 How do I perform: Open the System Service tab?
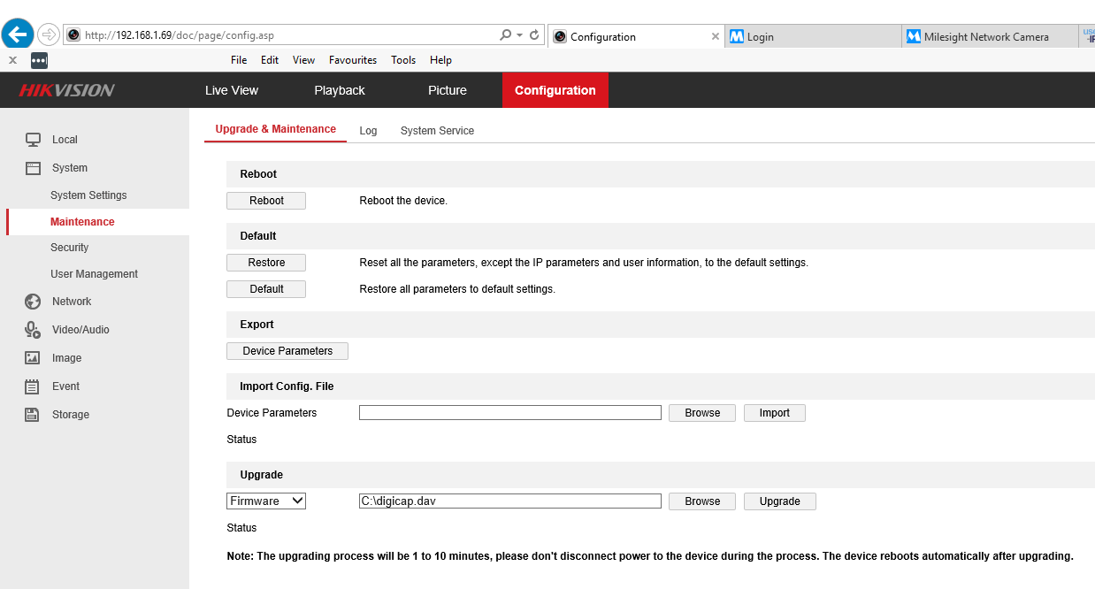click(x=437, y=131)
